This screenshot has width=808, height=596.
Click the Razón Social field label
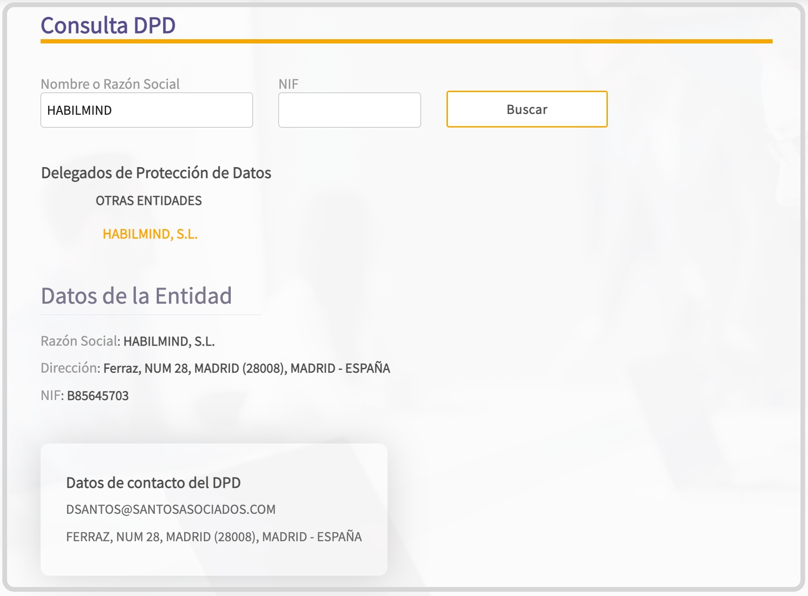click(x=79, y=341)
